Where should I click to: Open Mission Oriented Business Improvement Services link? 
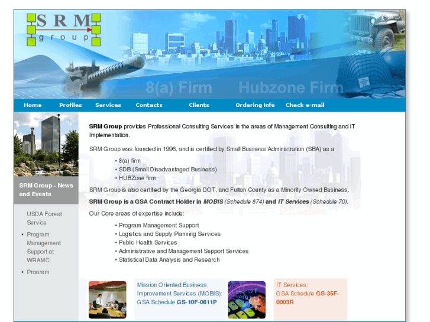pos(180,294)
